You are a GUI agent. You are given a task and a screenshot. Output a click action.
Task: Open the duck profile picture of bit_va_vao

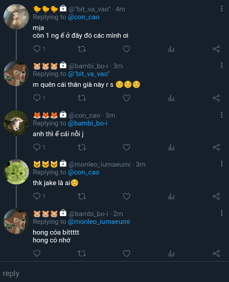16,17
